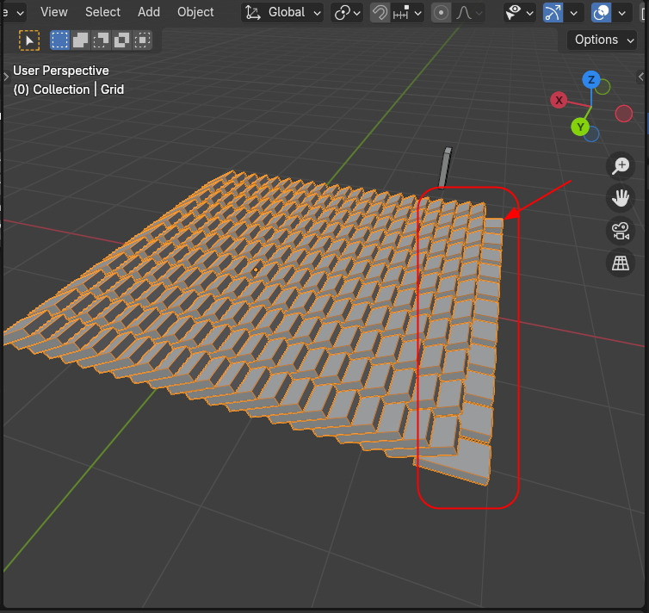Open the Object menu
Screen dimensions: 649x613
[x=195, y=12]
